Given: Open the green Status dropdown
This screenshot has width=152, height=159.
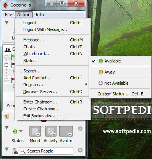Looking at the screenshot, I should click(18, 131).
